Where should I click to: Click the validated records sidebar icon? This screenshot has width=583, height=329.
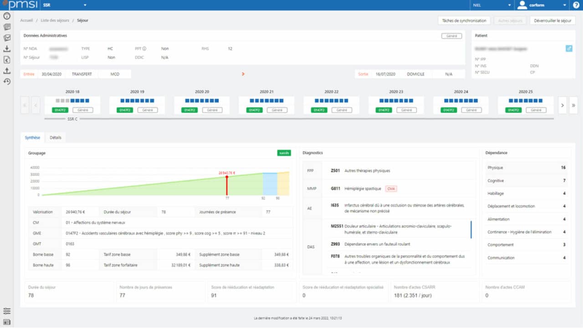coord(6,37)
